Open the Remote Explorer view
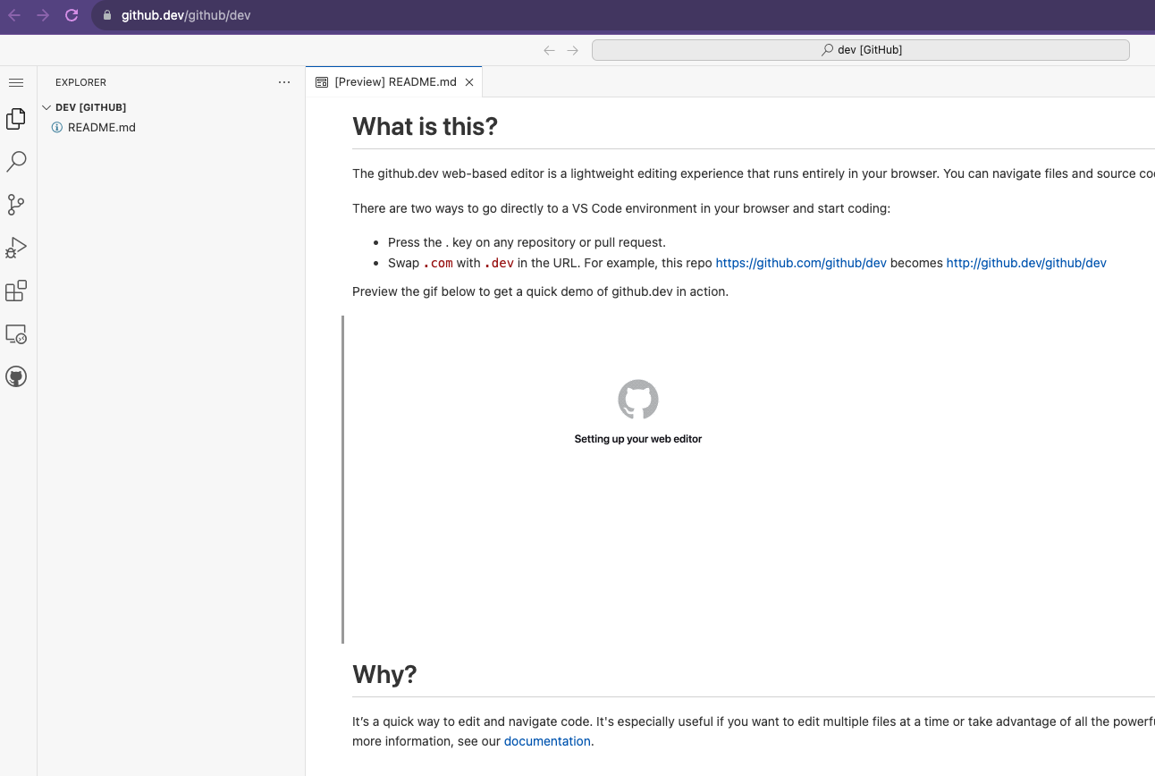 click(15, 333)
